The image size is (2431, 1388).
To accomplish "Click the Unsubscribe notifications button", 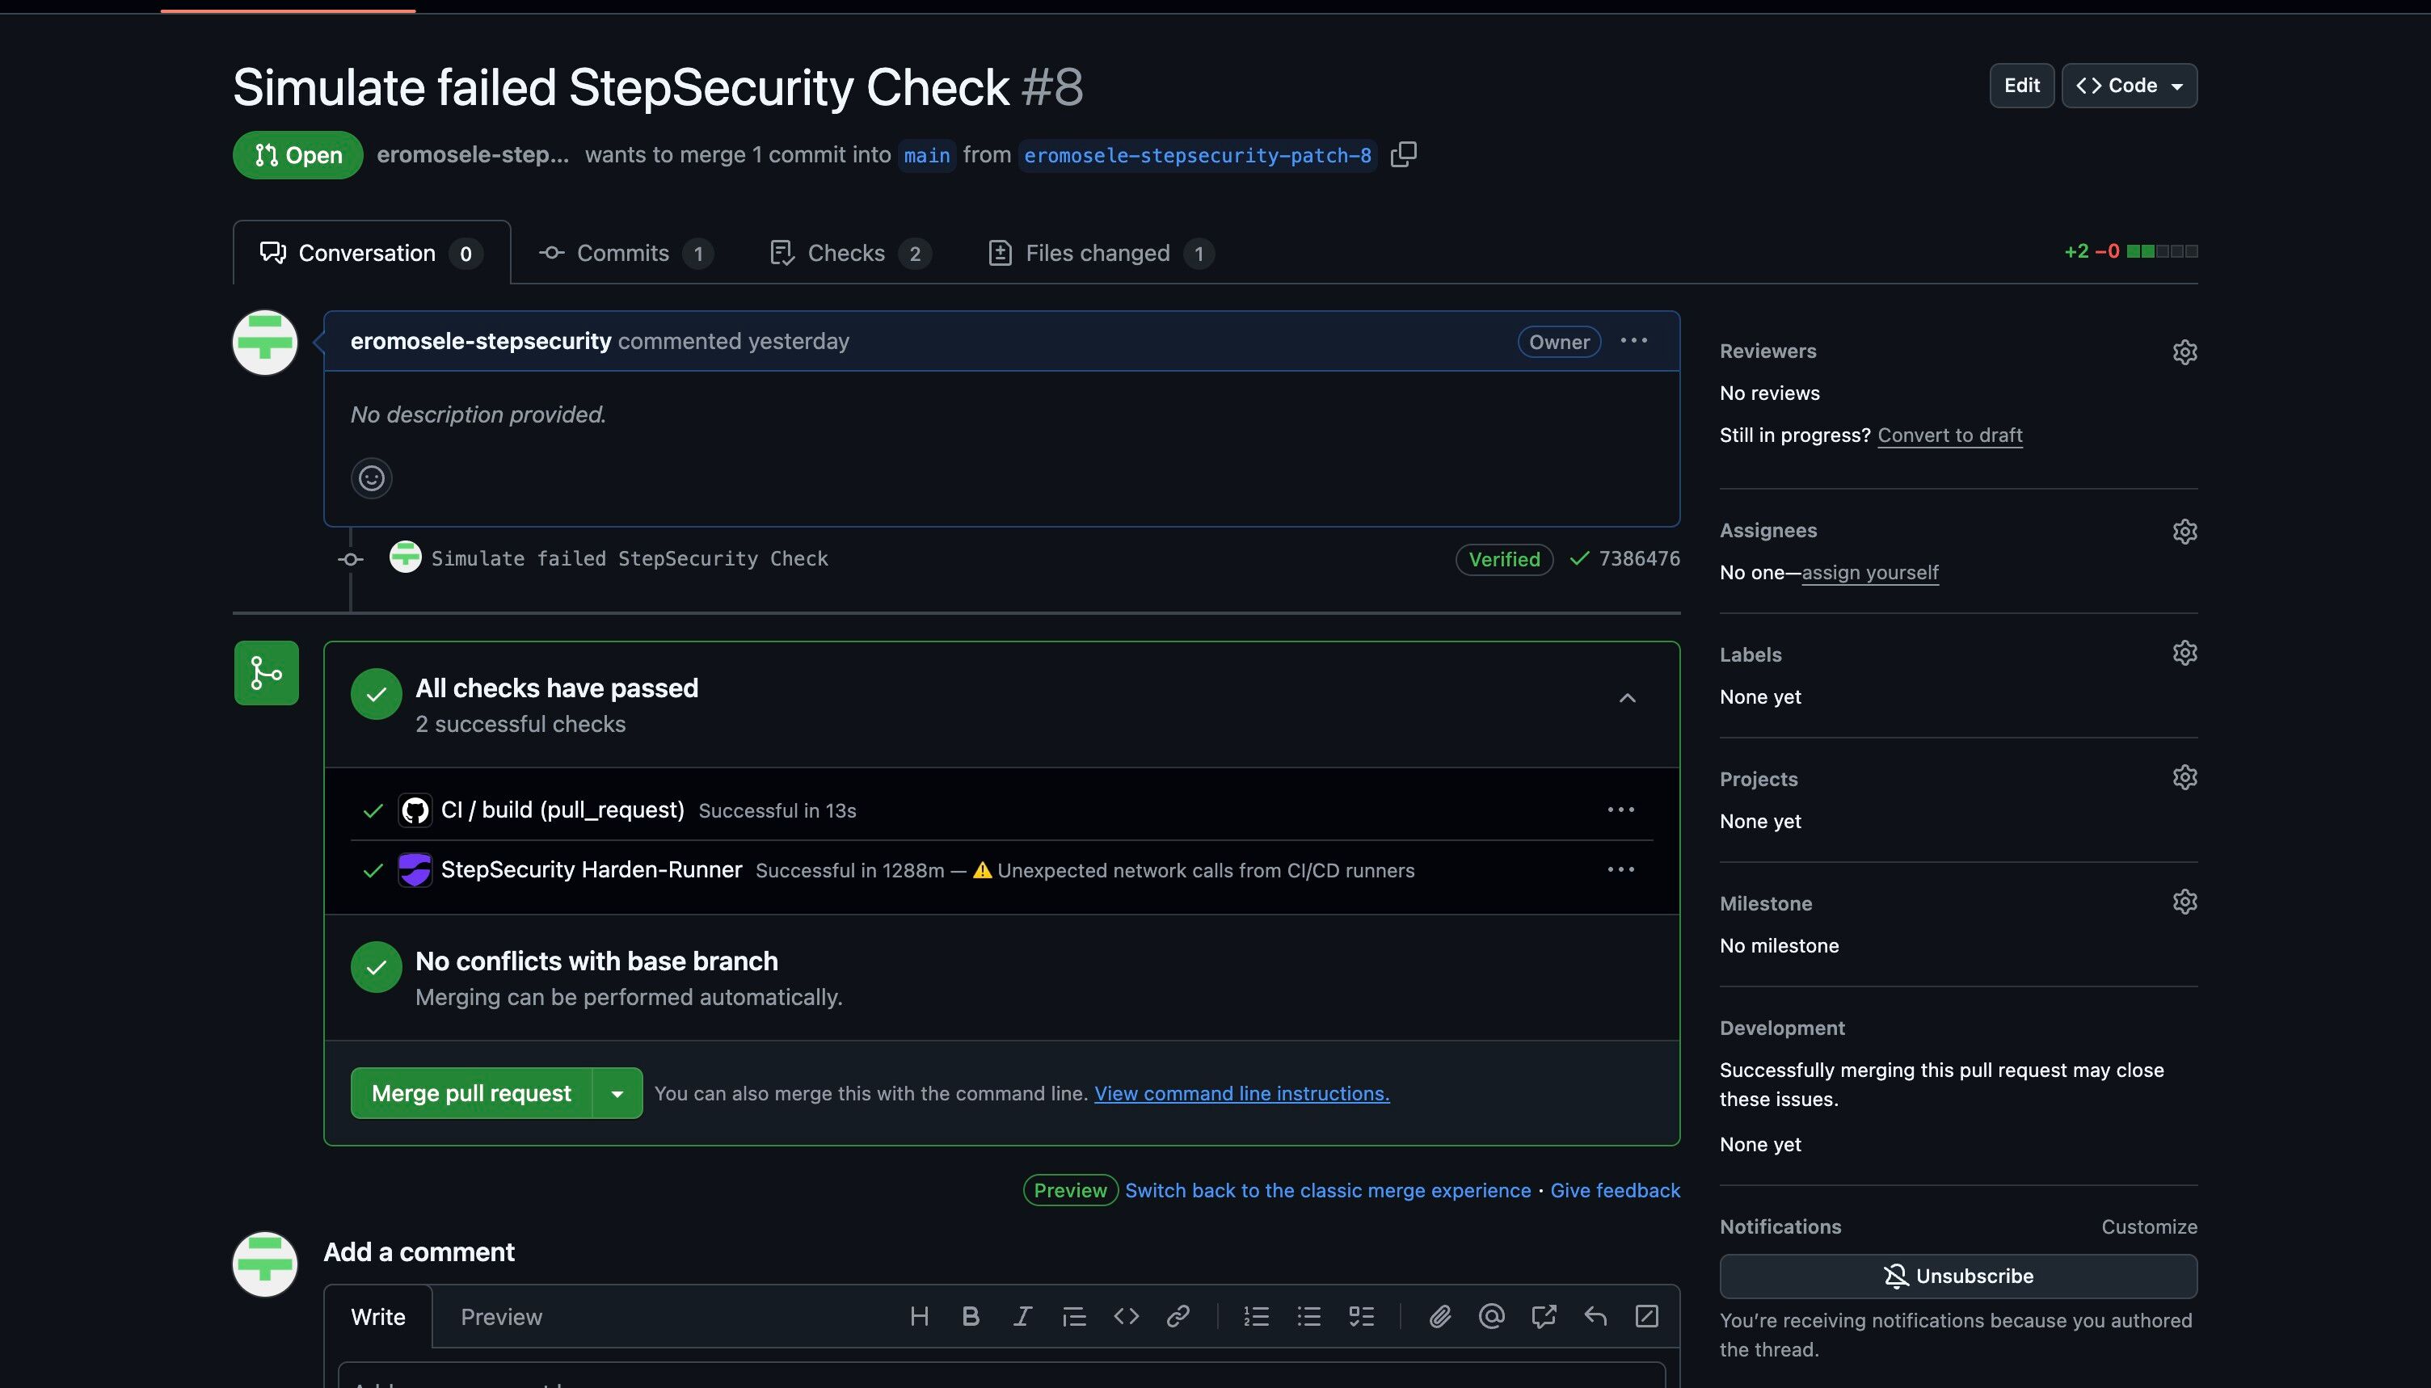I will pyautogui.click(x=1958, y=1276).
